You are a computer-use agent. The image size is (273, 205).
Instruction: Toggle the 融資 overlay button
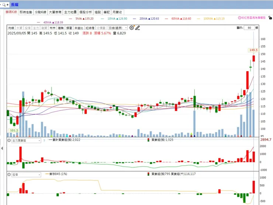[x=44, y=28]
